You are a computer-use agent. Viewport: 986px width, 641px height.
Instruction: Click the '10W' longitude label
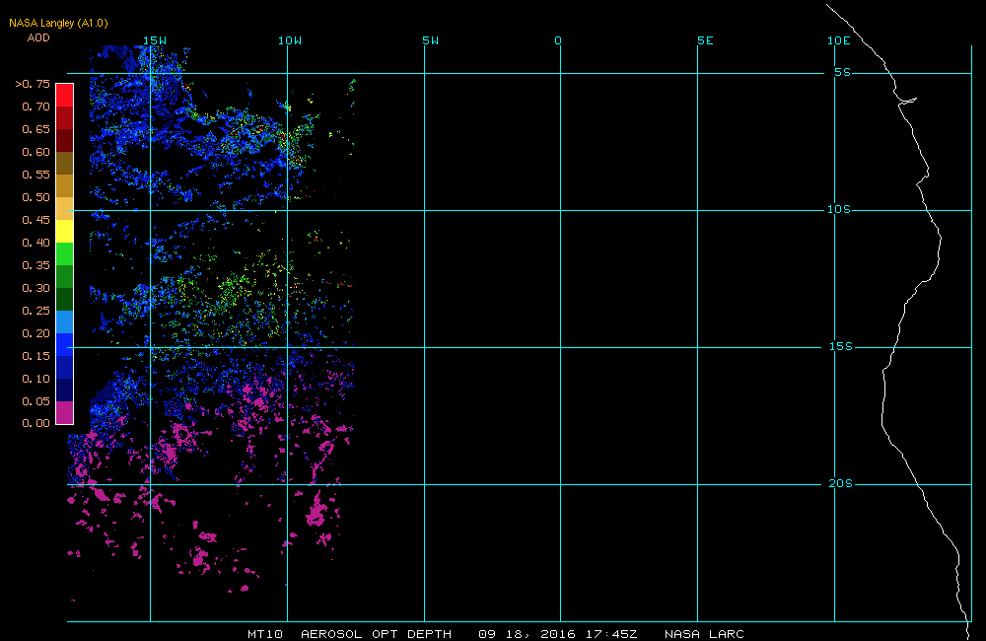(290, 40)
